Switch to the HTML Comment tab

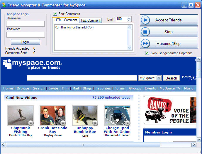(66, 20)
